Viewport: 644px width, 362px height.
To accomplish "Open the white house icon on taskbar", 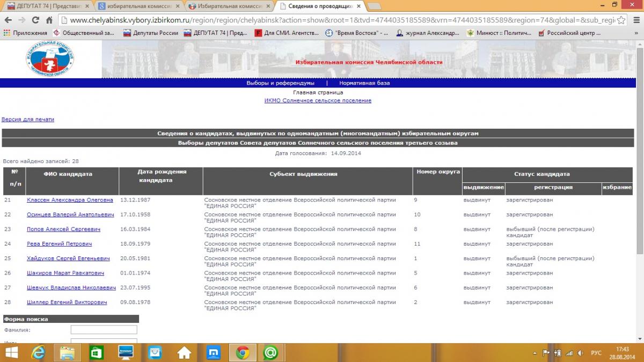I will 184,352.
